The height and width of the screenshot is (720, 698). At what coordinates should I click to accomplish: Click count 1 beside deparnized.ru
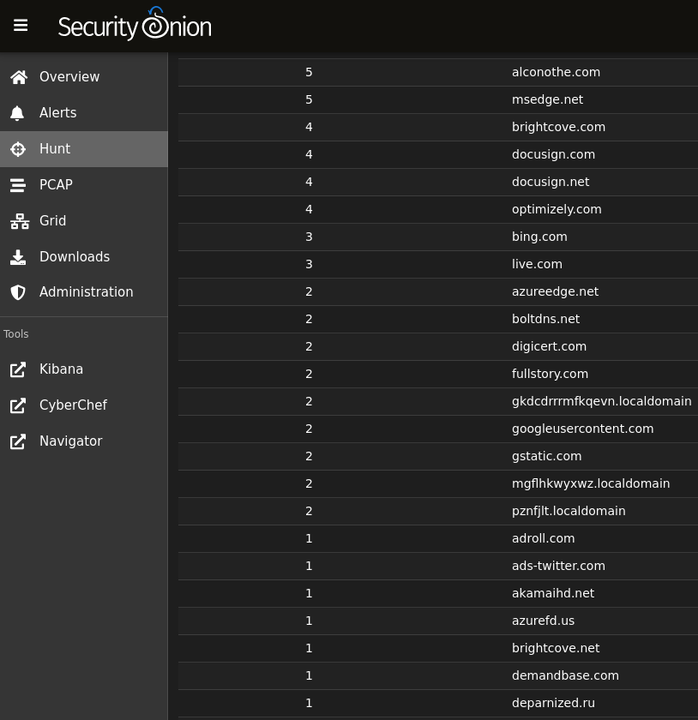[x=309, y=703]
